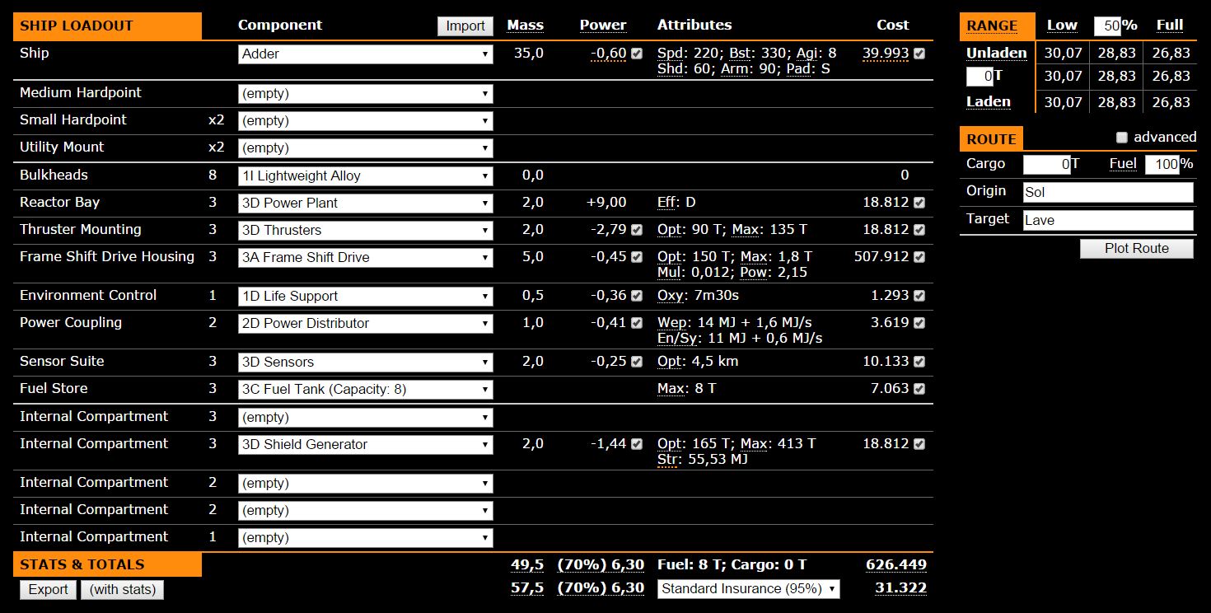Viewport: 1211px width, 613px height.
Task: Enable the advanced route checkbox
Action: click(1121, 138)
